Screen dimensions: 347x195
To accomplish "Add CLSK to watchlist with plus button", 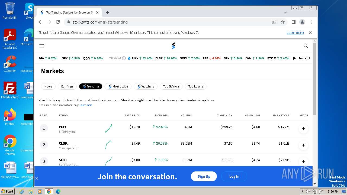I will (x=303, y=145).
